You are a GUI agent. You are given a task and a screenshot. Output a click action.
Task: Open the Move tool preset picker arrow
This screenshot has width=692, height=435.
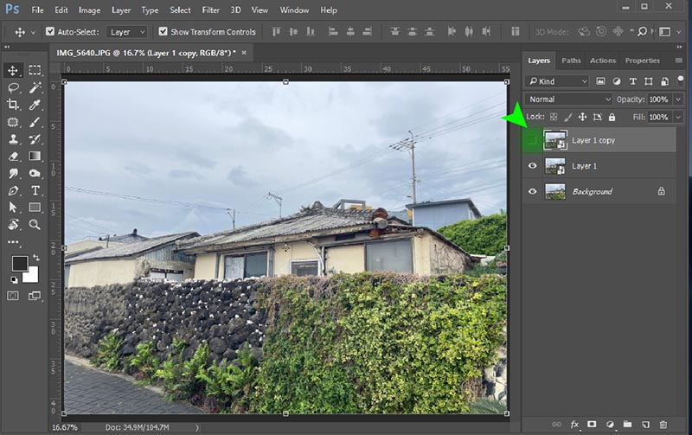tap(33, 32)
